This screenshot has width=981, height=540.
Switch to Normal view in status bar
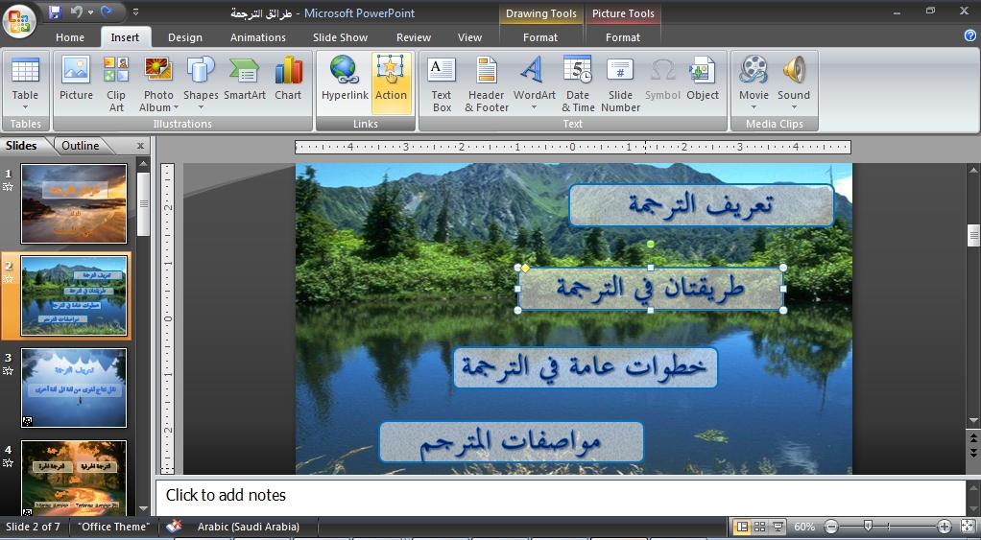pos(742,527)
